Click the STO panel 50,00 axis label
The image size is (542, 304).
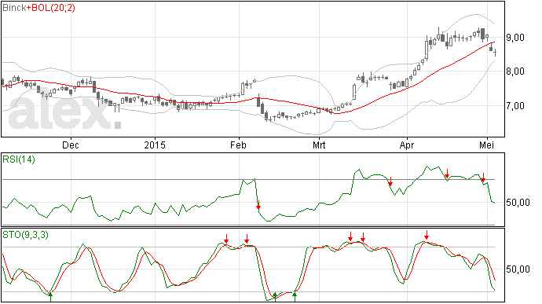click(518, 269)
